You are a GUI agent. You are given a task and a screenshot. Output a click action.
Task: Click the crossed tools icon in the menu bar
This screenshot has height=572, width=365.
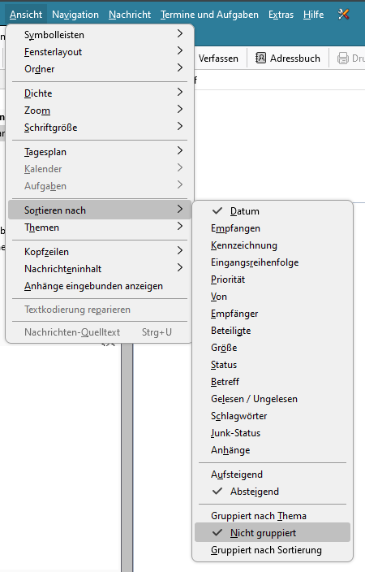(x=344, y=15)
